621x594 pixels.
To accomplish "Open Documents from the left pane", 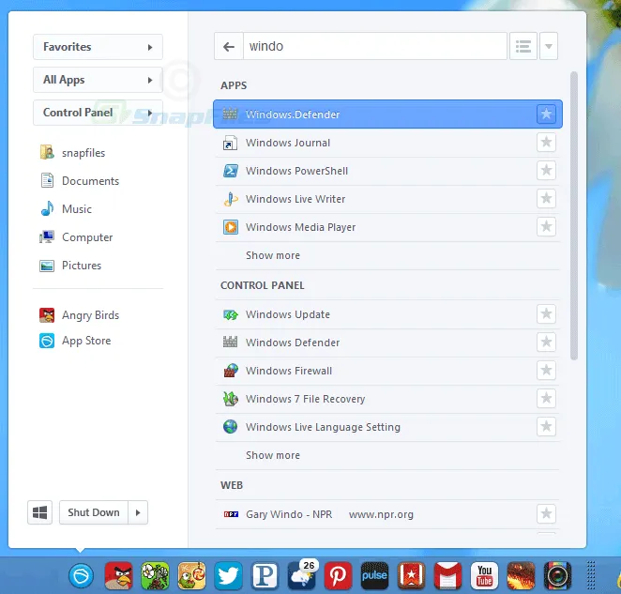I will click(80, 181).
